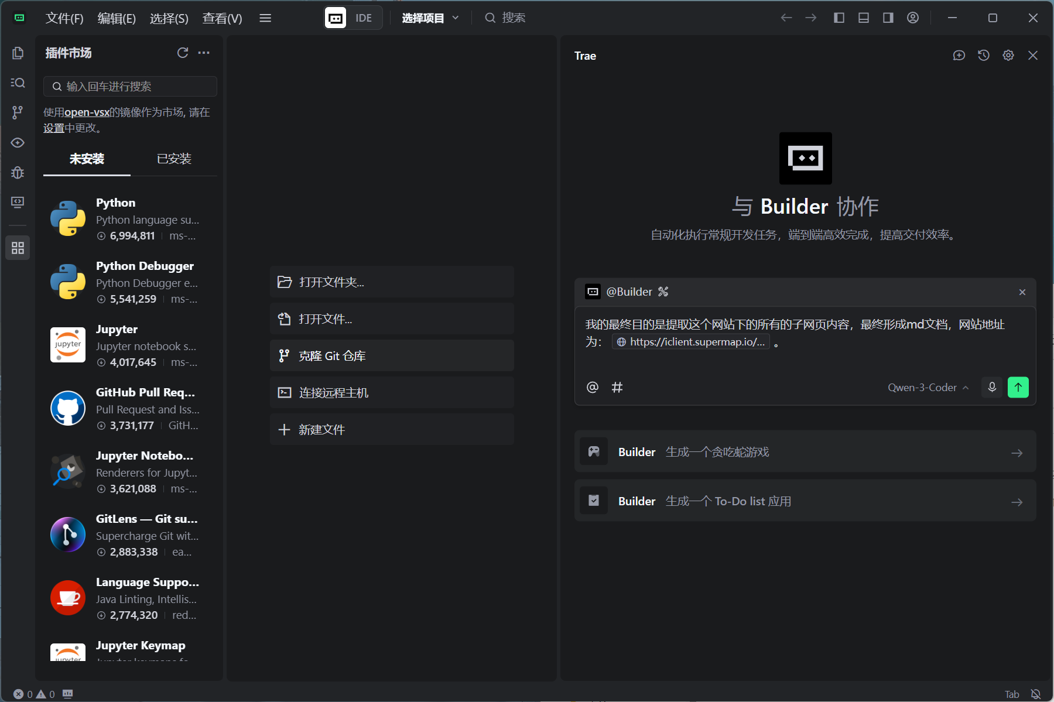The width and height of the screenshot is (1054, 702).
Task: Choose Builder 生成一个贪吃蛇游戏 suggestion
Action: pyautogui.click(x=805, y=451)
